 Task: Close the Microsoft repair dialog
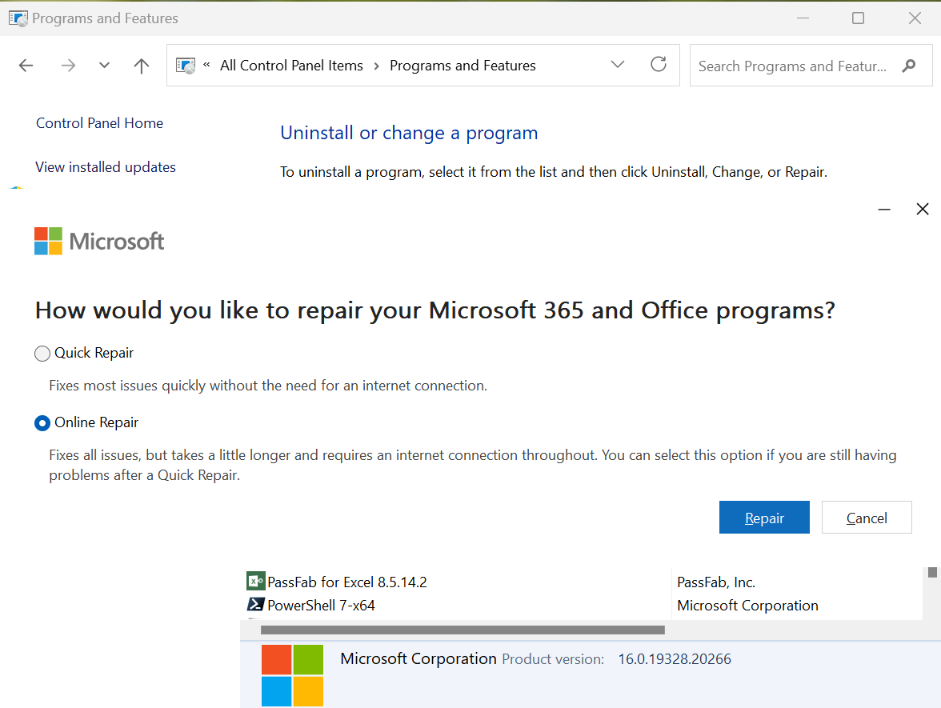click(x=923, y=209)
